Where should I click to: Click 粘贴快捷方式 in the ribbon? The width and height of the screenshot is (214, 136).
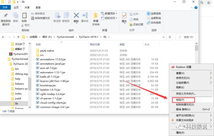(x=40, y=18)
